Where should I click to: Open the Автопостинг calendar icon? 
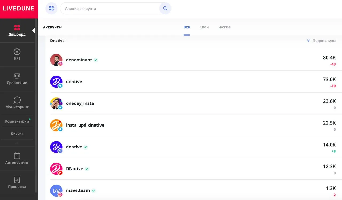(x=17, y=156)
